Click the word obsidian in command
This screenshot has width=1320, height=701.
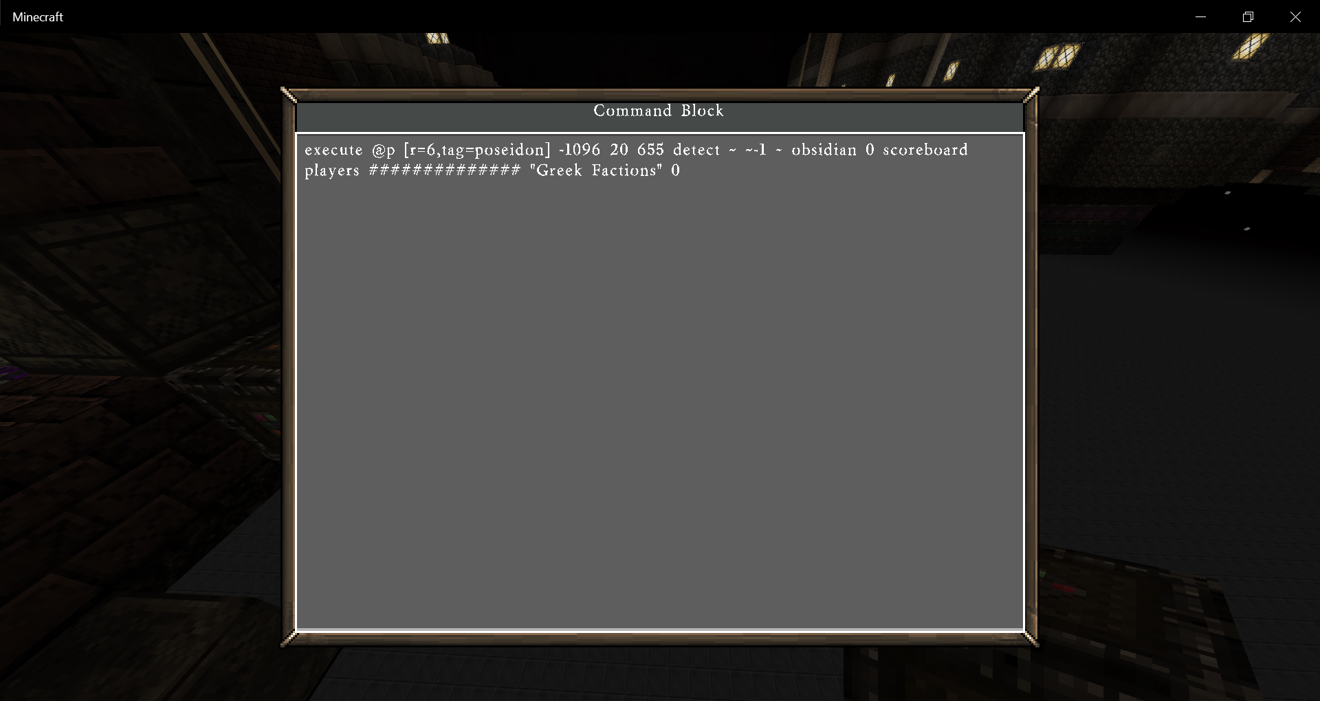[x=824, y=150]
